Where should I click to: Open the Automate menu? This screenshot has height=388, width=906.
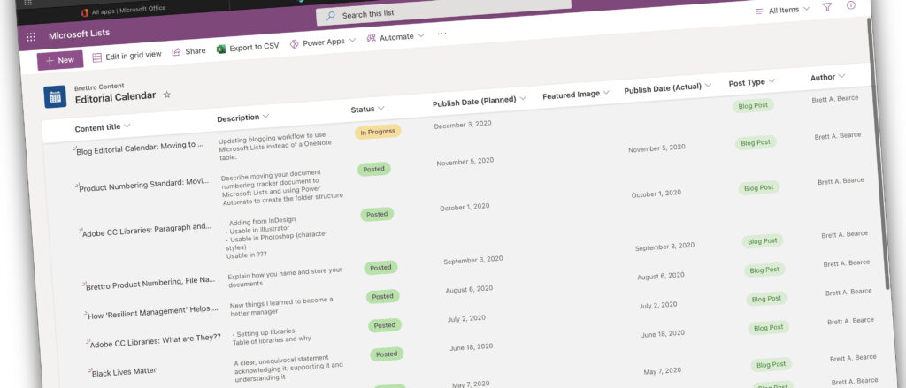click(x=395, y=37)
